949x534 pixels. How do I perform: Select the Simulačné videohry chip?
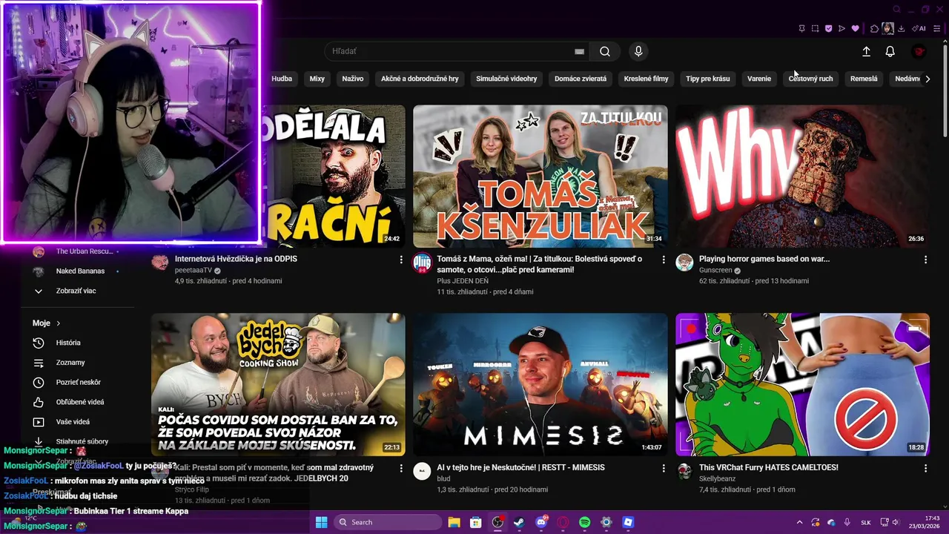point(506,79)
